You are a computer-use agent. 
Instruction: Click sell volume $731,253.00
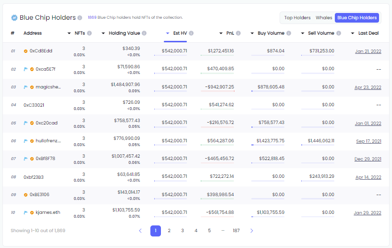(322, 51)
